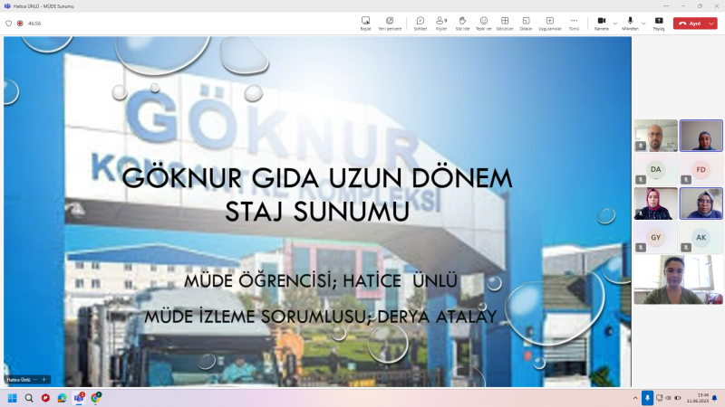This screenshot has height=407, width=725.
Task: Click the muted mic icon on FD tile
Action: tap(686, 179)
